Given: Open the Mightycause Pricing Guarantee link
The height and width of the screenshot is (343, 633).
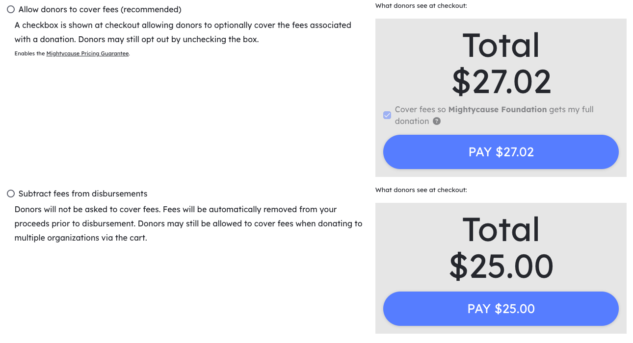Looking at the screenshot, I should (x=88, y=53).
